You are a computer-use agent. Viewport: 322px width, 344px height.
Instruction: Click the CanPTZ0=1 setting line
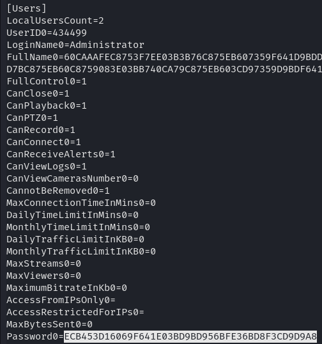click(32, 118)
